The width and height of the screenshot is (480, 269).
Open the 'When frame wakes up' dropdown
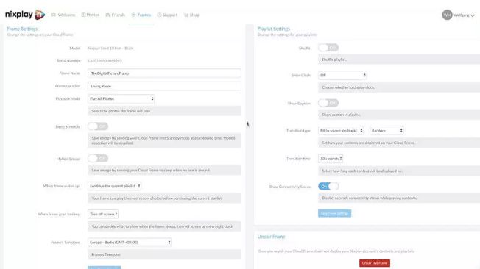click(115, 186)
